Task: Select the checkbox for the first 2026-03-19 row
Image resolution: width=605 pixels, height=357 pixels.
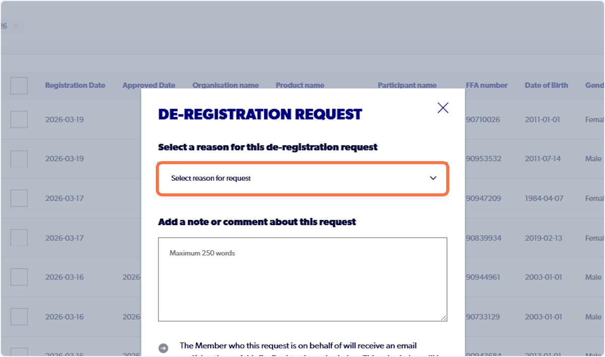Action: 19,119
